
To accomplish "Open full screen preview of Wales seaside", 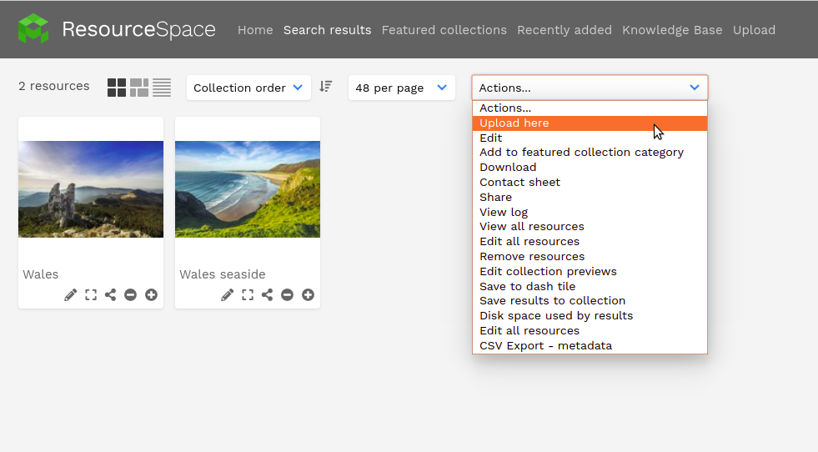I will [x=248, y=295].
